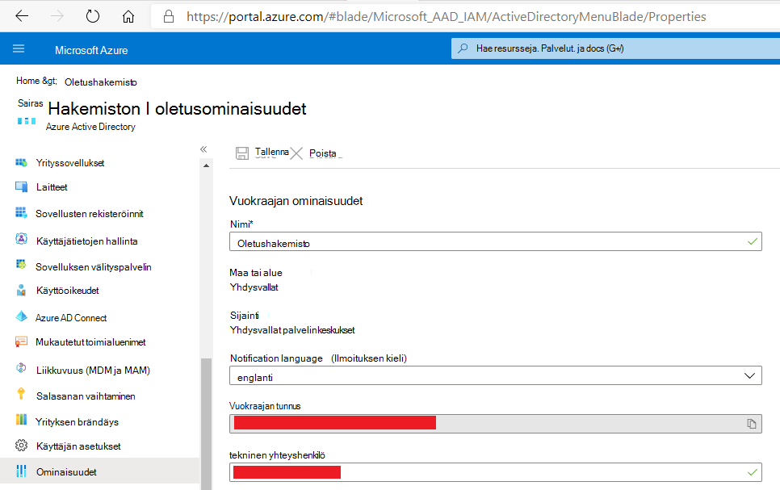
Task: Click the sidebar scrollbar thumb
Action: (x=206, y=424)
